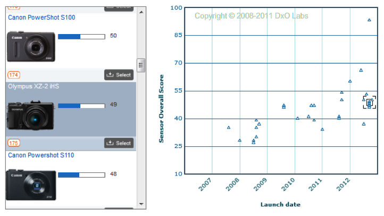Viewport: 384px width, 216px height.
Task: Open the Canon Powershot S110 link
Action: click(41, 155)
